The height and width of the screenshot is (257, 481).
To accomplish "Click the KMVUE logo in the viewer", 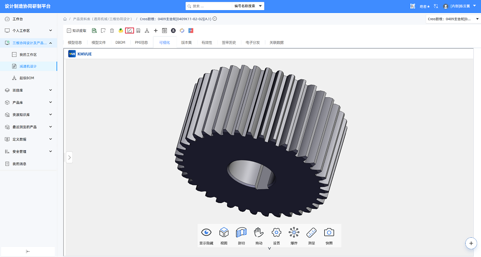I will pyautogui.click(x=80, y=54).
